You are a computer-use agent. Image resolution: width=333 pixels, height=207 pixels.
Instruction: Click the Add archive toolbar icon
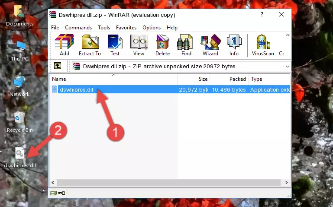[64, 45]
